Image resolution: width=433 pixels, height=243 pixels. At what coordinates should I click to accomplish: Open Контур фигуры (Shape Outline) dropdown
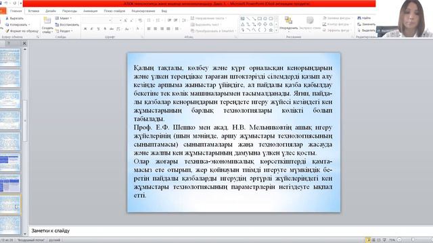pyautogui.click(x=337, y=24)
